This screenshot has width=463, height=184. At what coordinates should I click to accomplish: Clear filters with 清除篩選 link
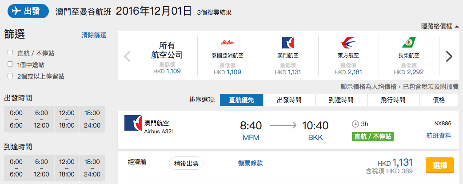pos(94,35)
